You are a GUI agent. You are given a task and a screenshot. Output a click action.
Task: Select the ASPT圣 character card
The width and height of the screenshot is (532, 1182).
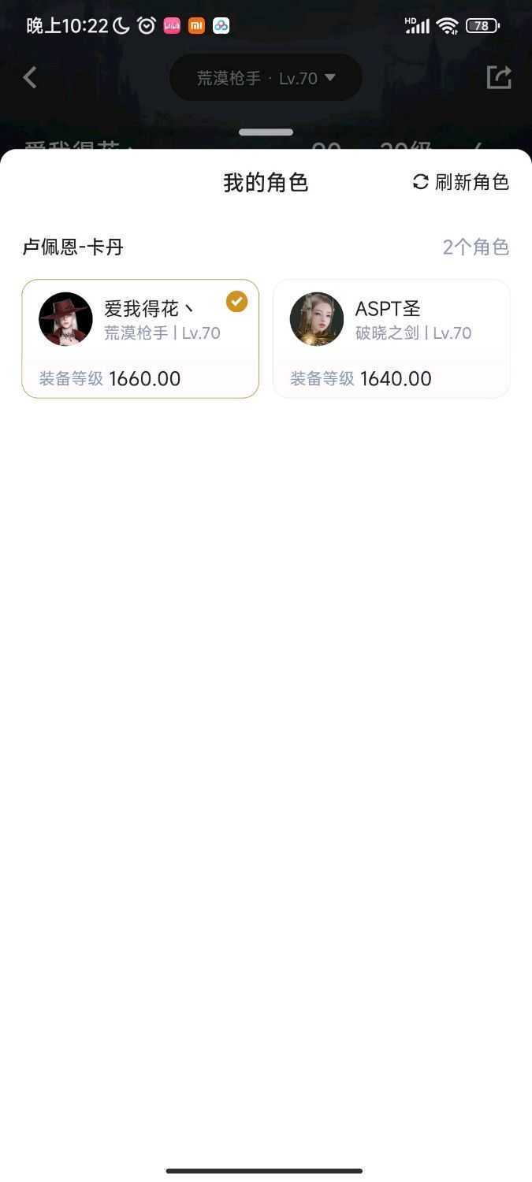coord(391,339)
